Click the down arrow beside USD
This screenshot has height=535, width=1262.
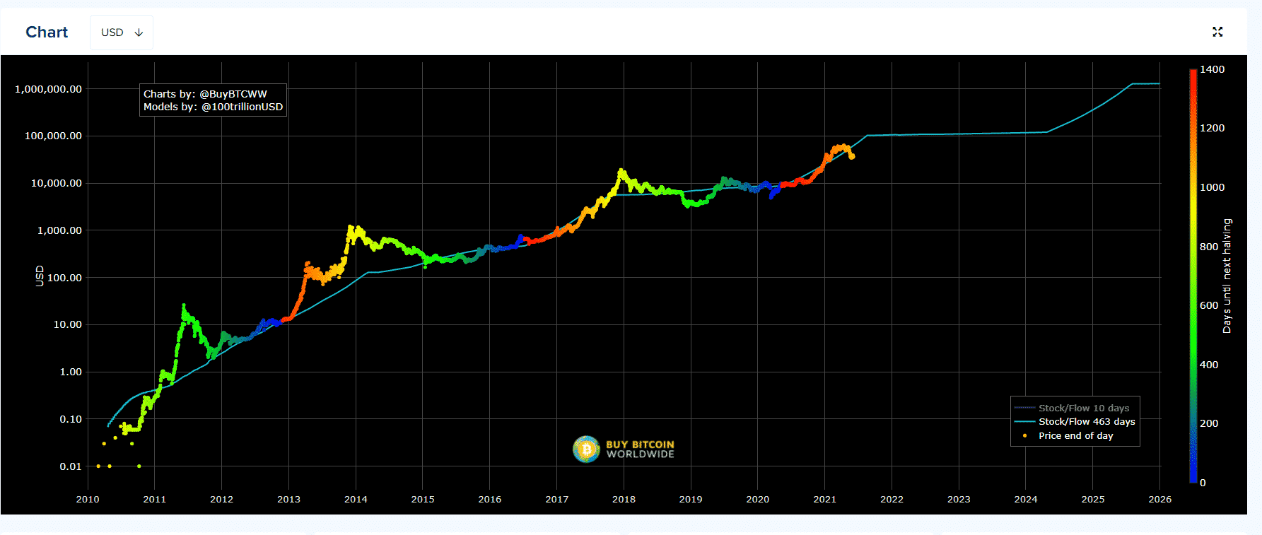click(139, 33)
